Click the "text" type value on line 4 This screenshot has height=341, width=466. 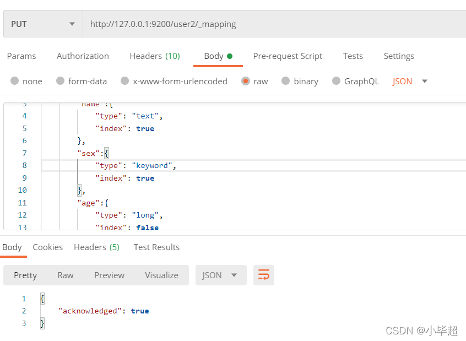145,116
